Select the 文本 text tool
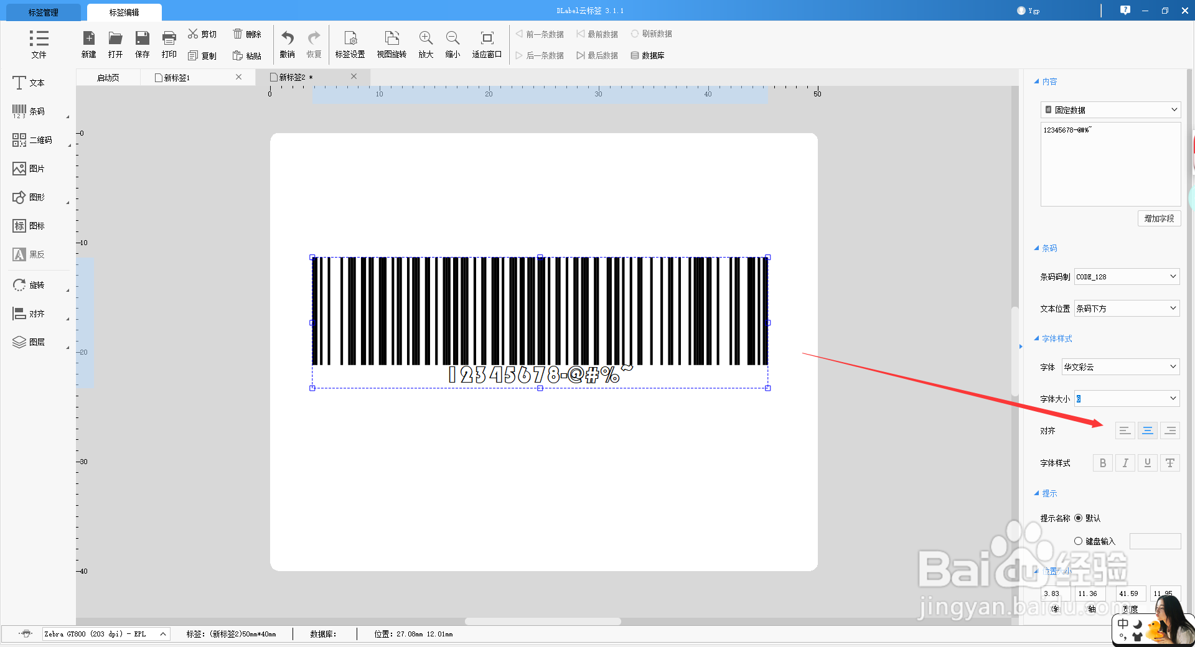 [x=29, y=83]
